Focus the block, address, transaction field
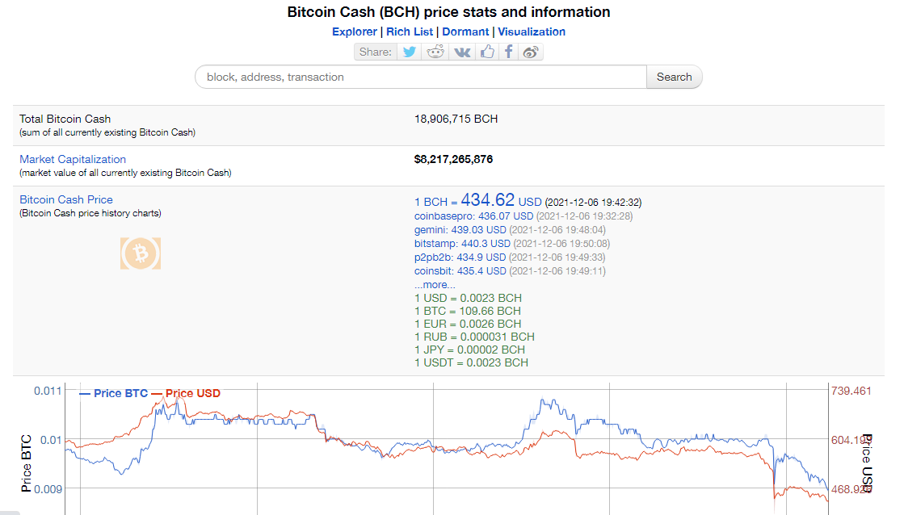The image size is (904, 515). pyautogui.click(x=421, y=77)
